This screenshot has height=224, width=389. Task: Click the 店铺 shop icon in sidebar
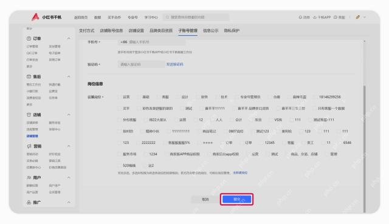coord(29,115)
